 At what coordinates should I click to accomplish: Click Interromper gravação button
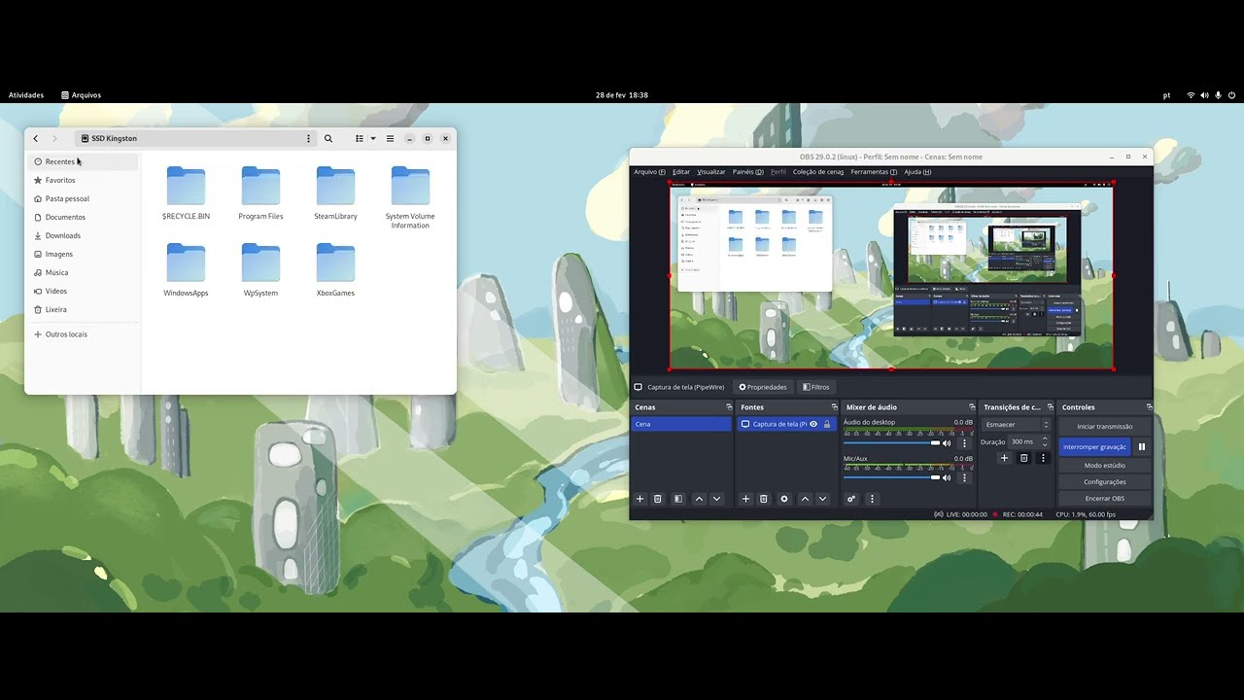click(1094, 447)
